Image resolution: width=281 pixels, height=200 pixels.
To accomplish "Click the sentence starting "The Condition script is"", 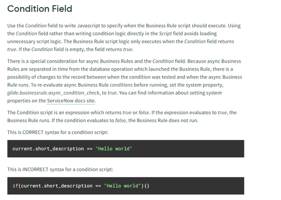I will 122,116.
